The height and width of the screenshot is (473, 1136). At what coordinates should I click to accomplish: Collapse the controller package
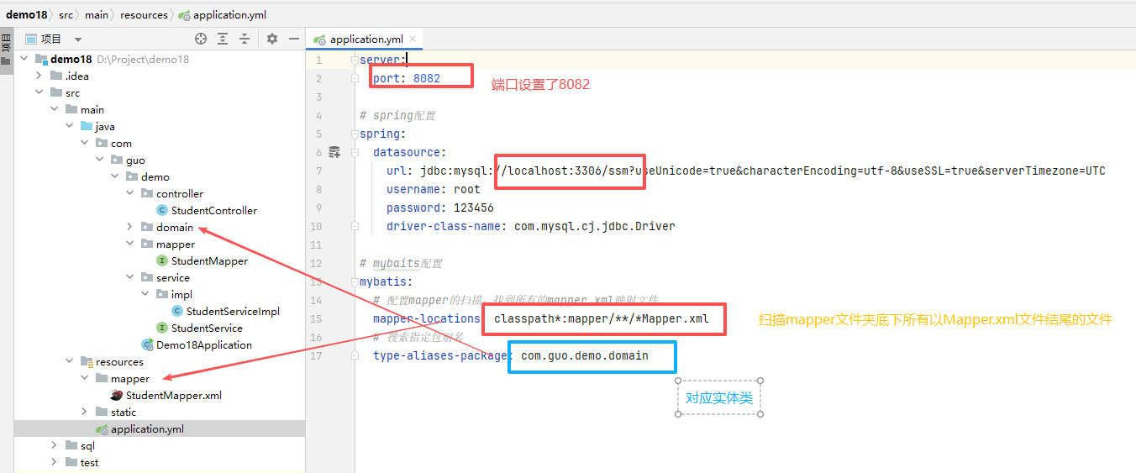(x=129, y=194)
